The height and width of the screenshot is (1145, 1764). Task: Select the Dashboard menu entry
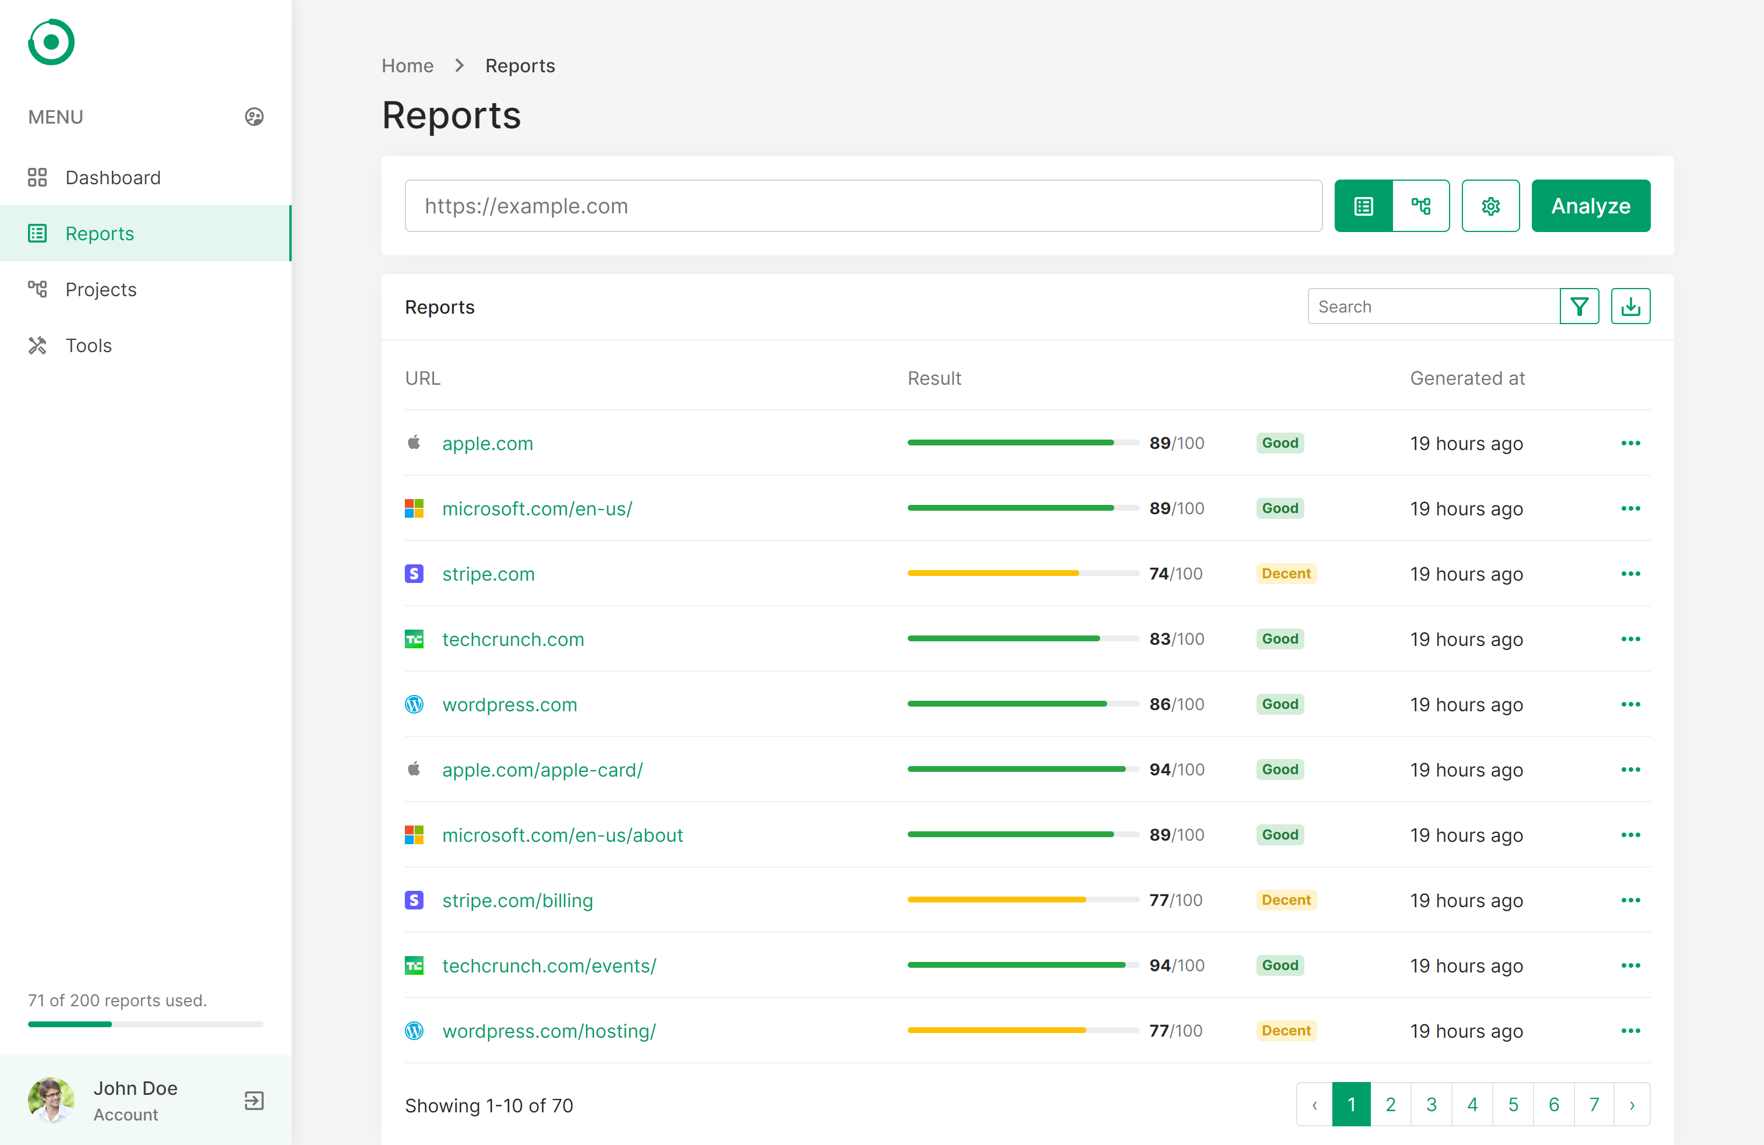pyautogui.click(x=113, y=177)
